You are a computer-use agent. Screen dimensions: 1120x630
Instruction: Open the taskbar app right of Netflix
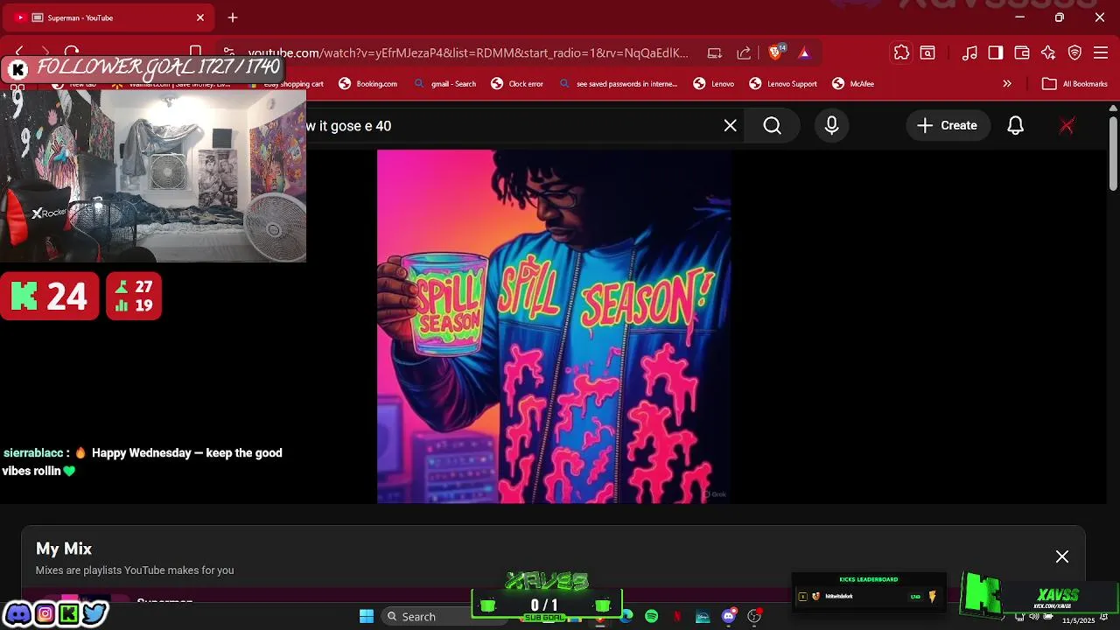pos(703,617)
